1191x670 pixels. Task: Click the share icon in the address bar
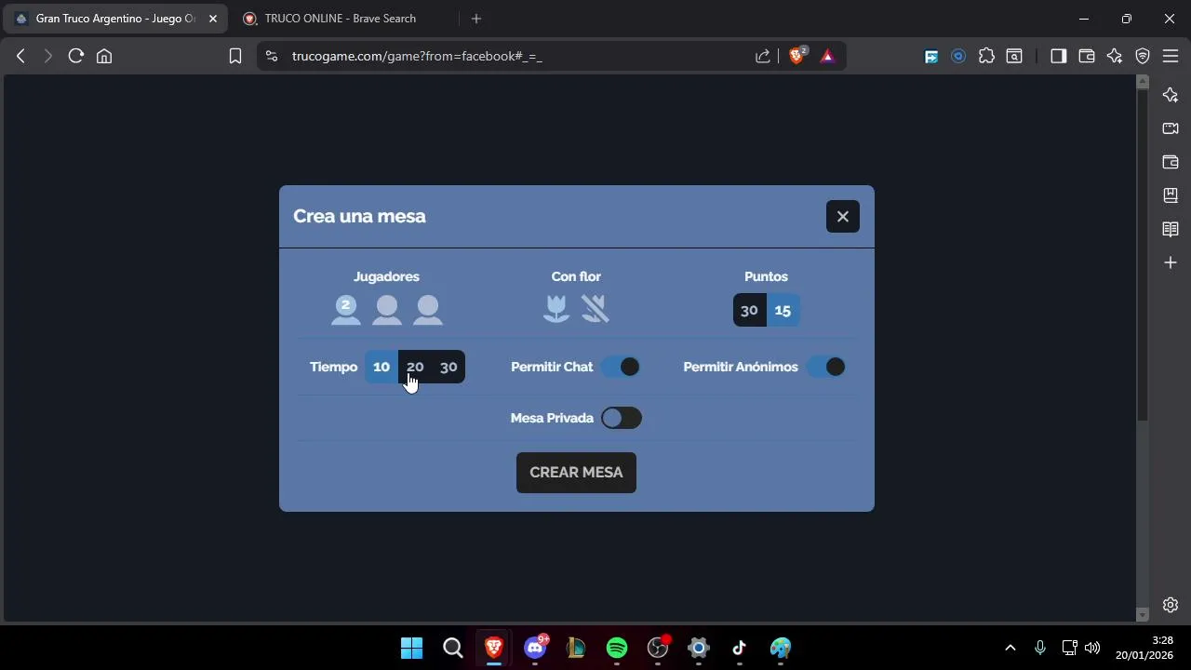[763, 56]
